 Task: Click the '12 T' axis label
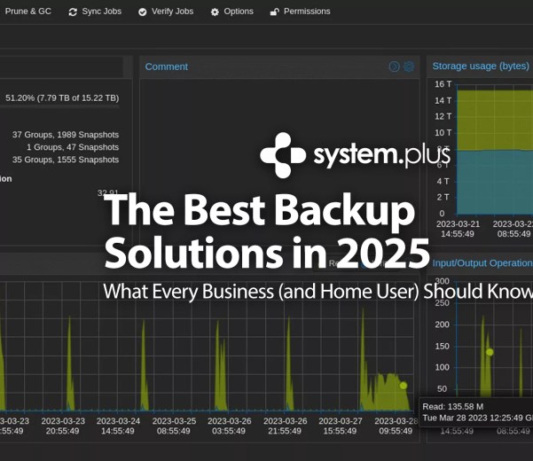[443, 116]
